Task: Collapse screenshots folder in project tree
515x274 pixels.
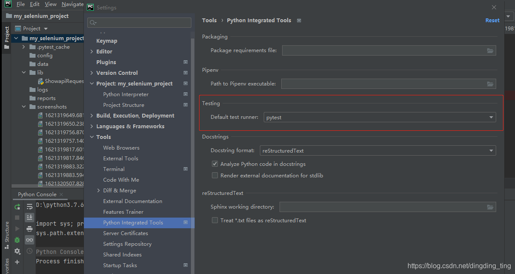Action: [24, 107]
